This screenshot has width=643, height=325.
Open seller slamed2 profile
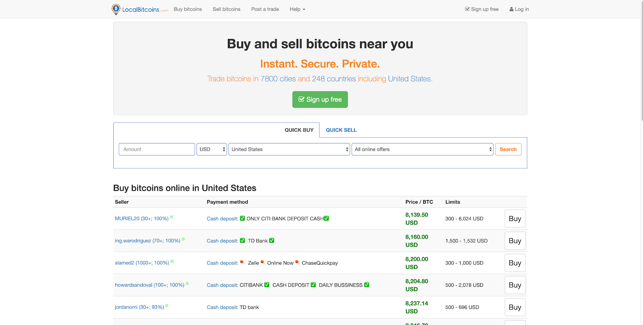(142, 263)
